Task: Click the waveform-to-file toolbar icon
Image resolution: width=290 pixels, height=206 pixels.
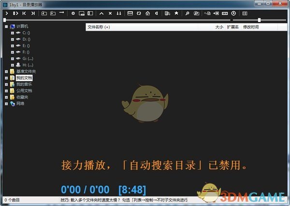Action: [207, 14]
